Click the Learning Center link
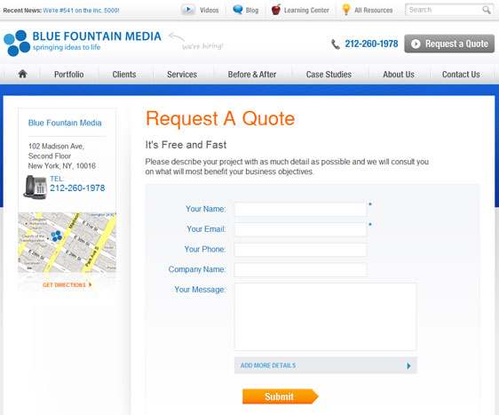Viewport: 499px width, 415px height. tap(306, 10)
